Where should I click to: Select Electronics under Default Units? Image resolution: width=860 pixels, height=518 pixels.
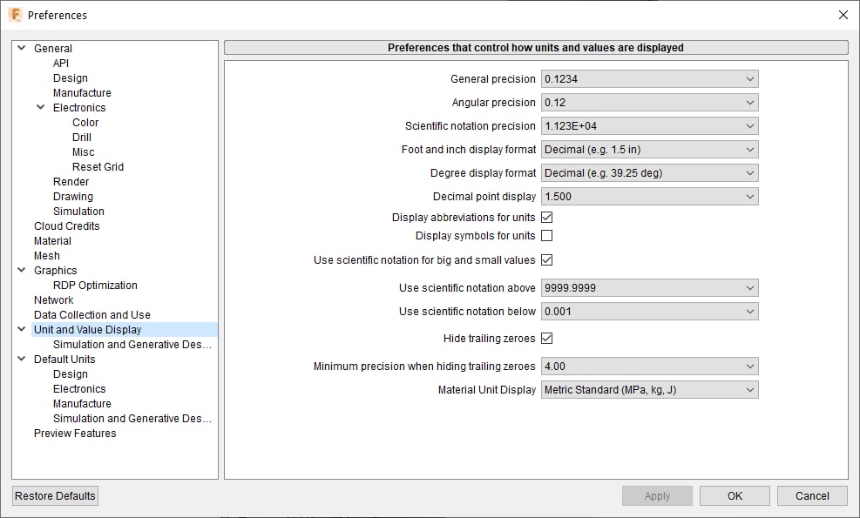[x=79, y=388]
